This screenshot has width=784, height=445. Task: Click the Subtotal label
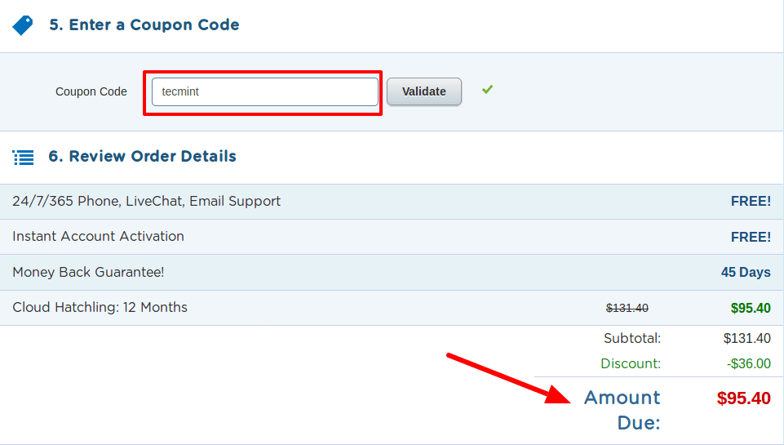pyautogui.click(x=632, y=338)
